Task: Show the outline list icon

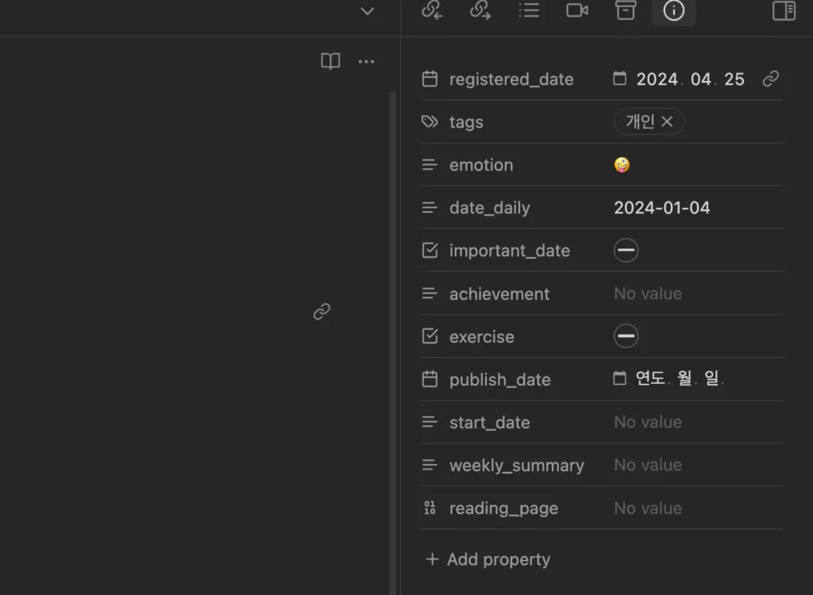Action: (x=529, y=10)
